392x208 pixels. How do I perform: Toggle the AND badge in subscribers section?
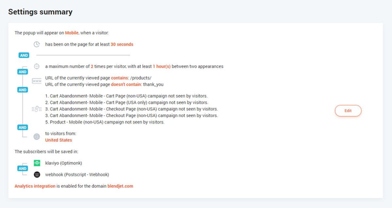(x=23, y=168)
